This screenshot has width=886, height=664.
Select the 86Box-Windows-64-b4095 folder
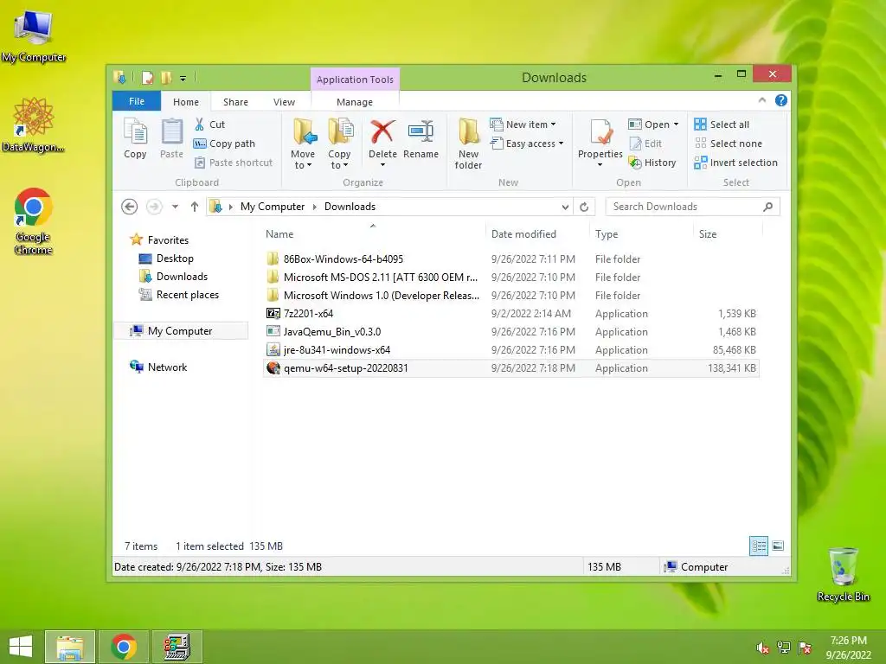(x=510, y=259)
